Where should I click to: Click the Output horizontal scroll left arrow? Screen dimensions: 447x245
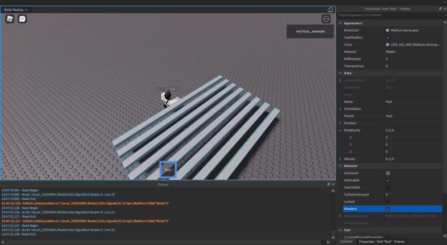(3, 242)
